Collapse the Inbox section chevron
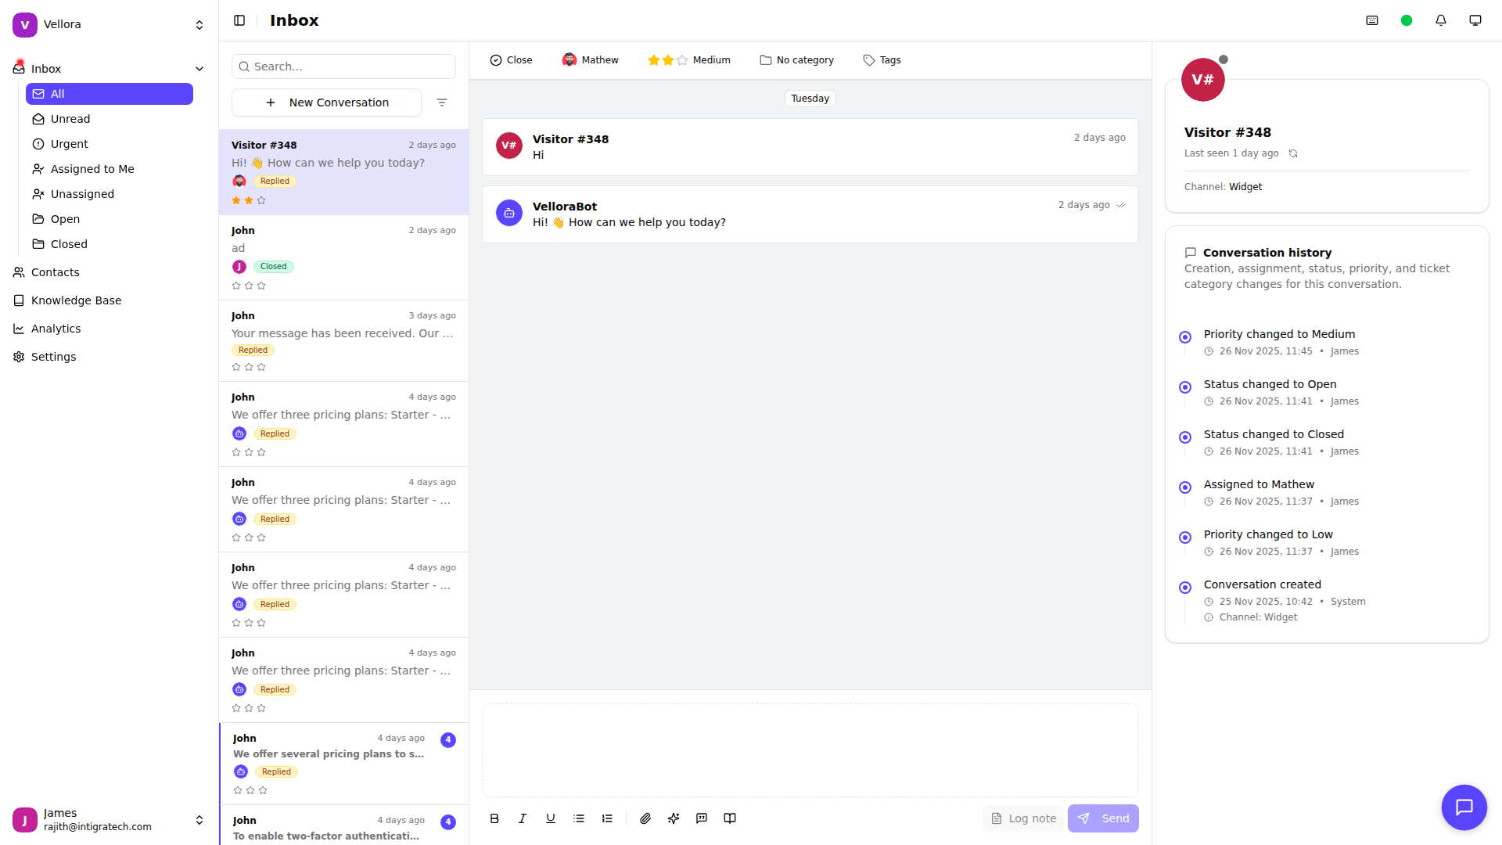Viewport: 1502px width, 845px height. coord(199,69)
